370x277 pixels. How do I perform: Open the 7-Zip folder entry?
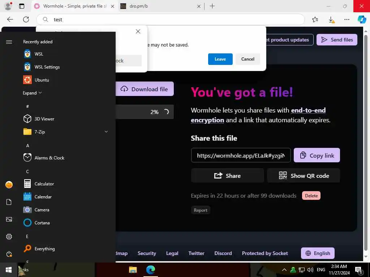[x=66, y=132]
